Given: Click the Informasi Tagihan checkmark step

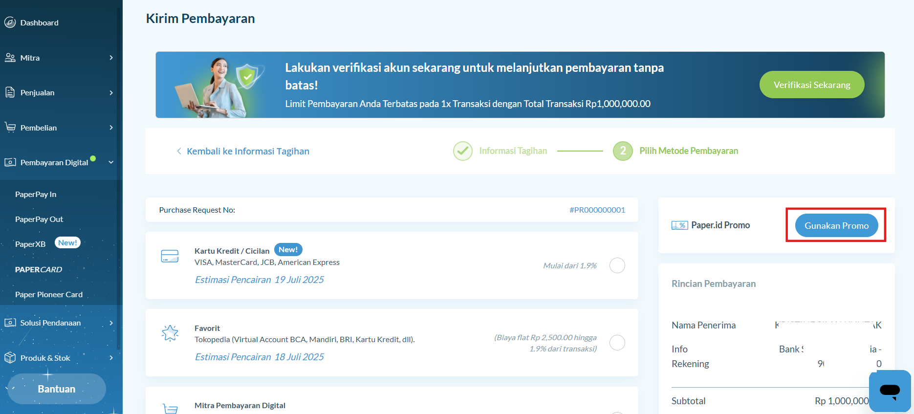Looking at the screenshot, I should (462, 151).
